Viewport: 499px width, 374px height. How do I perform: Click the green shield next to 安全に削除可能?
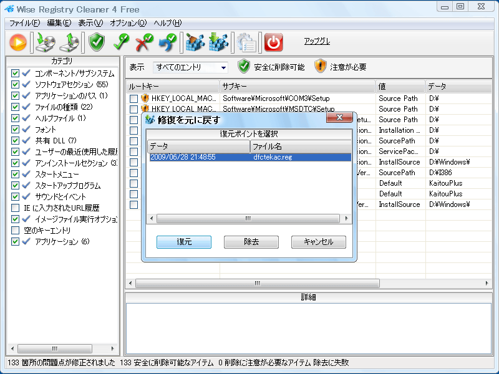(x=244, y=67)
